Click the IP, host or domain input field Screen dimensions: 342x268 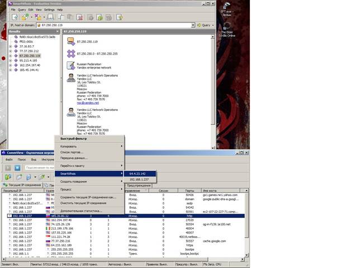click(113, 25)
